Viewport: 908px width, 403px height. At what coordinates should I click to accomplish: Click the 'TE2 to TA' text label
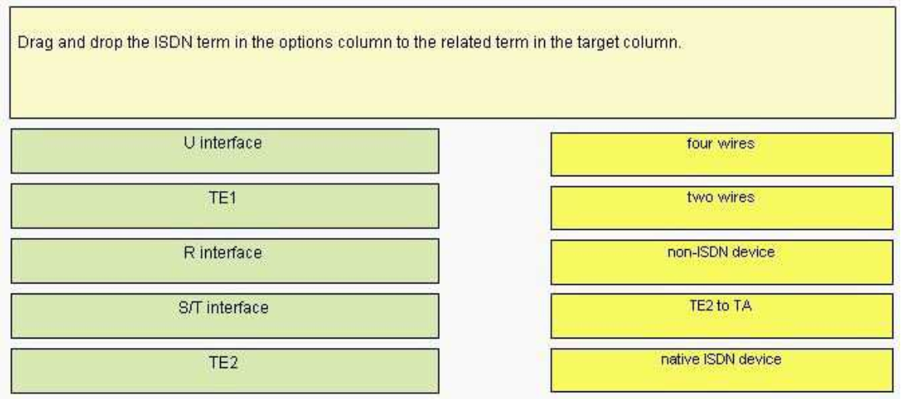[721, 306]
